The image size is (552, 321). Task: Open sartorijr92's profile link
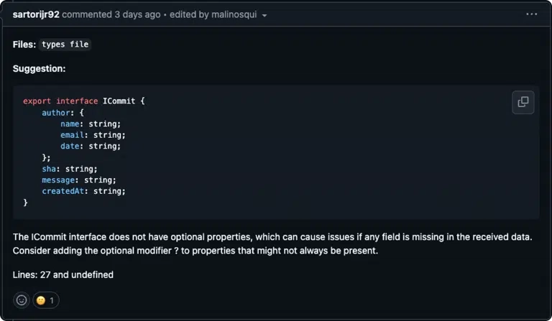[36, 14]
